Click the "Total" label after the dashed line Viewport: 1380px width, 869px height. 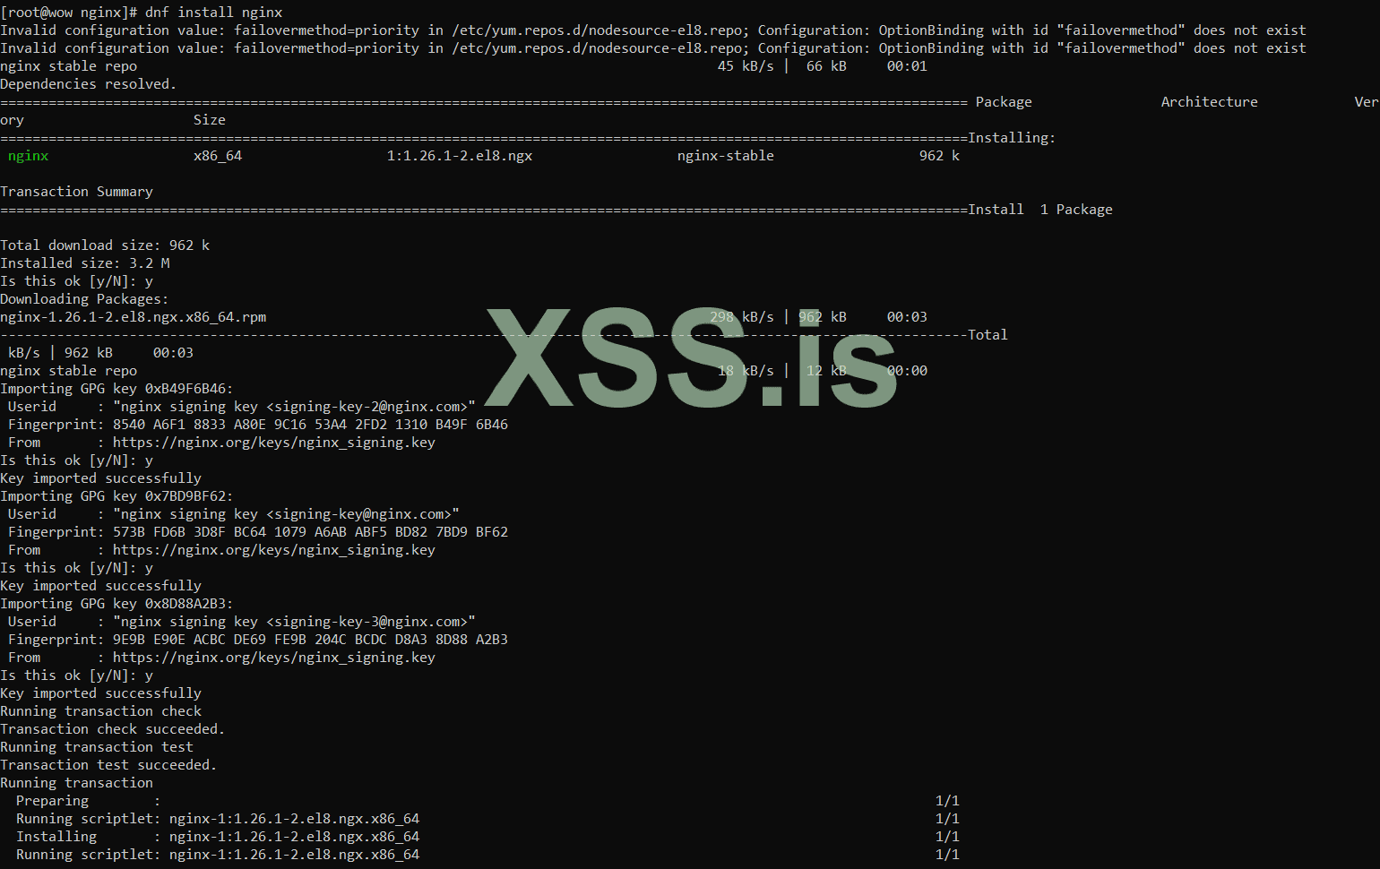pyautogui.click(x=988, y=335)
